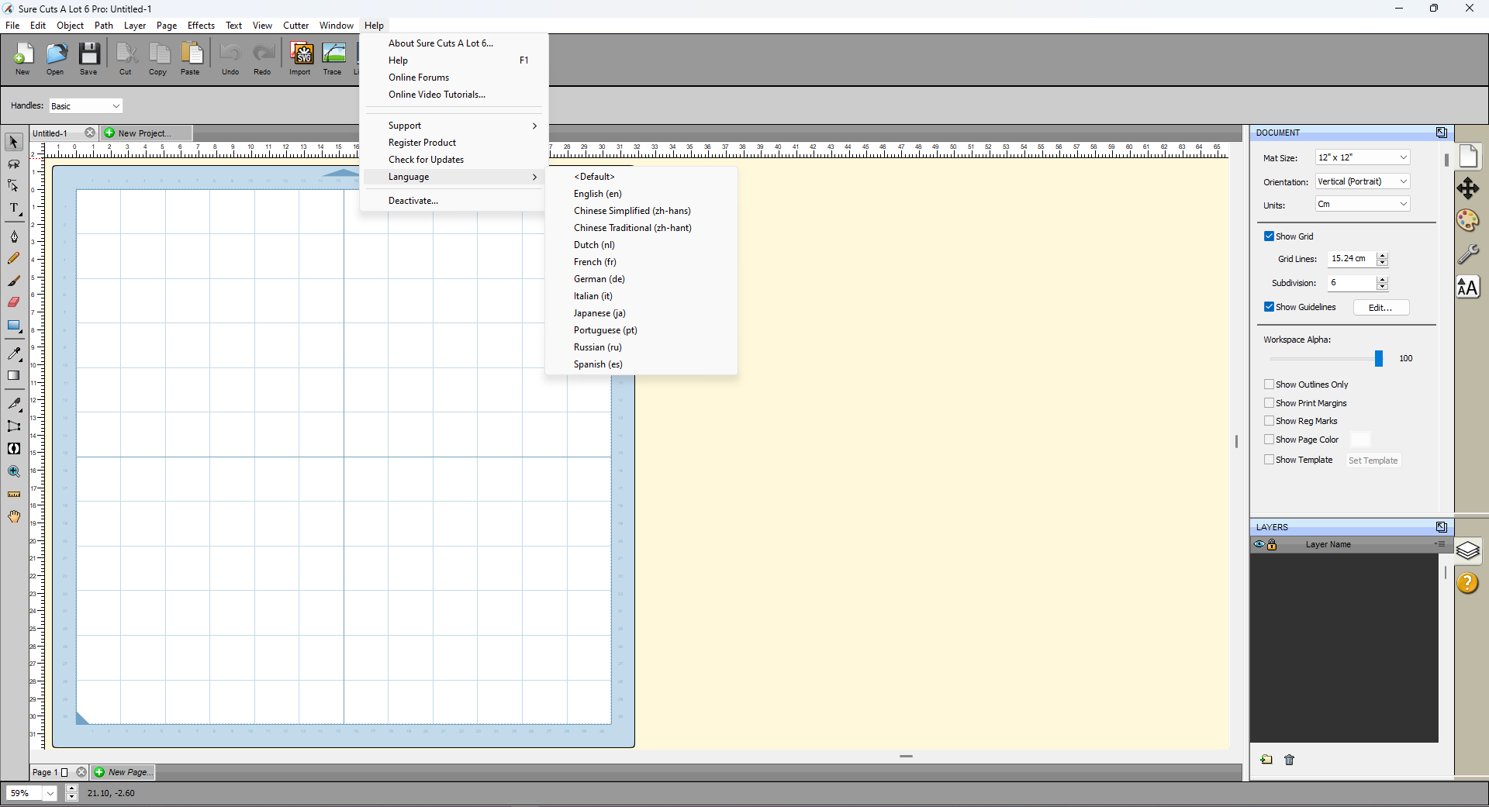
Task: Enable Show Page Color
Action: click(x=1269, y=440)
